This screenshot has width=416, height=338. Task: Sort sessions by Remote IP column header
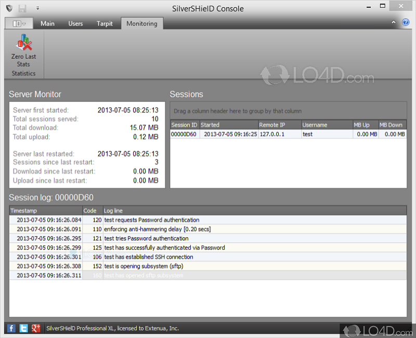pyautogui.click(x=280, y=125)
